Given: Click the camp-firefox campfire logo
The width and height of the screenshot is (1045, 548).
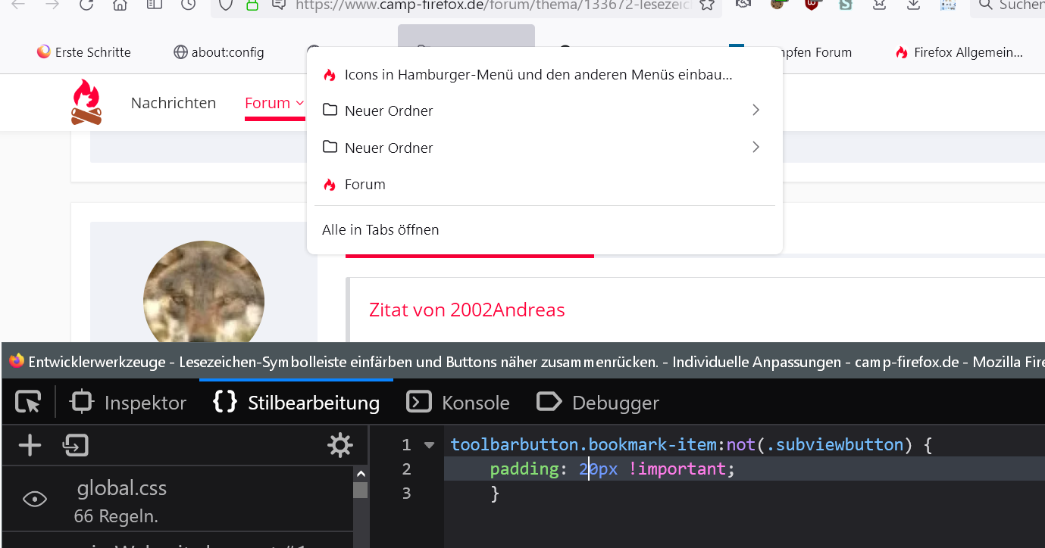Looking at the screenshot, I should coord(86,102).
